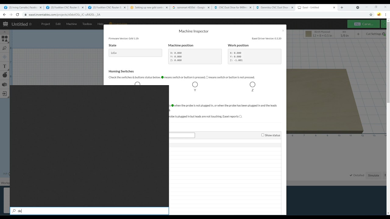Open Cut Settings panel
The image size is (390, 219).
point(375,34)
